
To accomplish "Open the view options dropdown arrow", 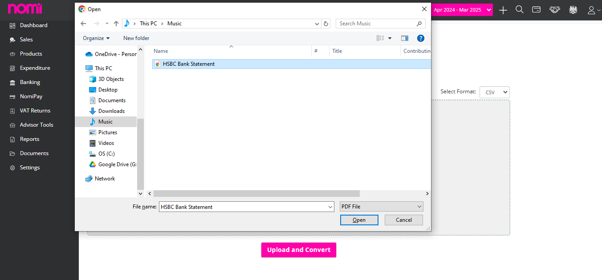I will click(390, 38).
